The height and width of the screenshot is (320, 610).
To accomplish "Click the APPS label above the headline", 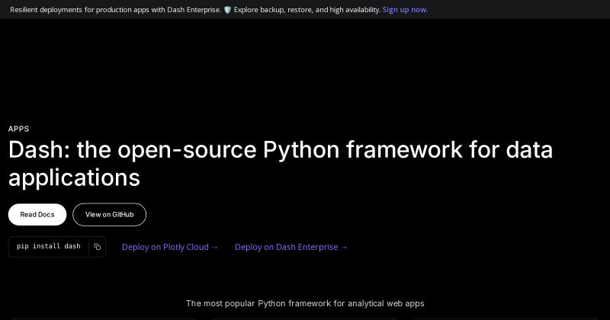I will pos(18,129).
